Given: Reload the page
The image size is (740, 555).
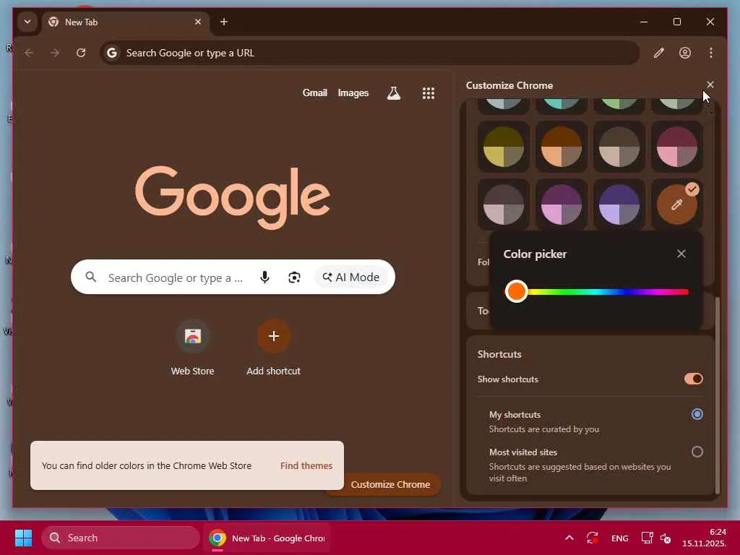Looking at the screenshot, I should (81, 53).
